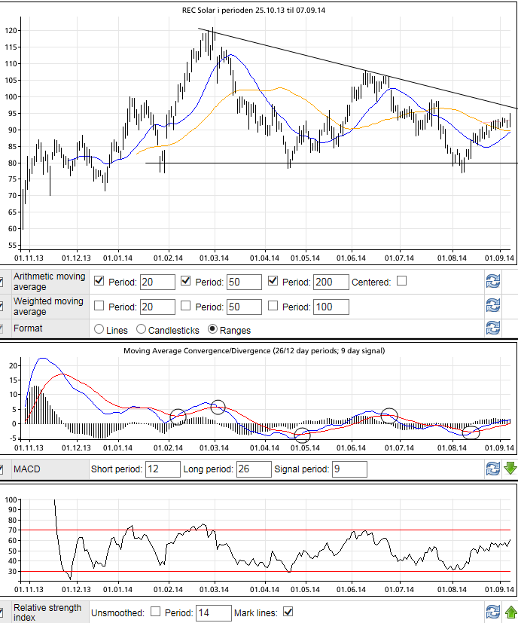Move Relative strength index panel up
The width and height of the screenshot is (518, 623).
tap(510, 611)
